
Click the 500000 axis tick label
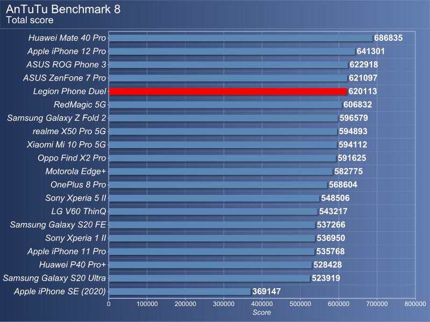click(300, 304)
